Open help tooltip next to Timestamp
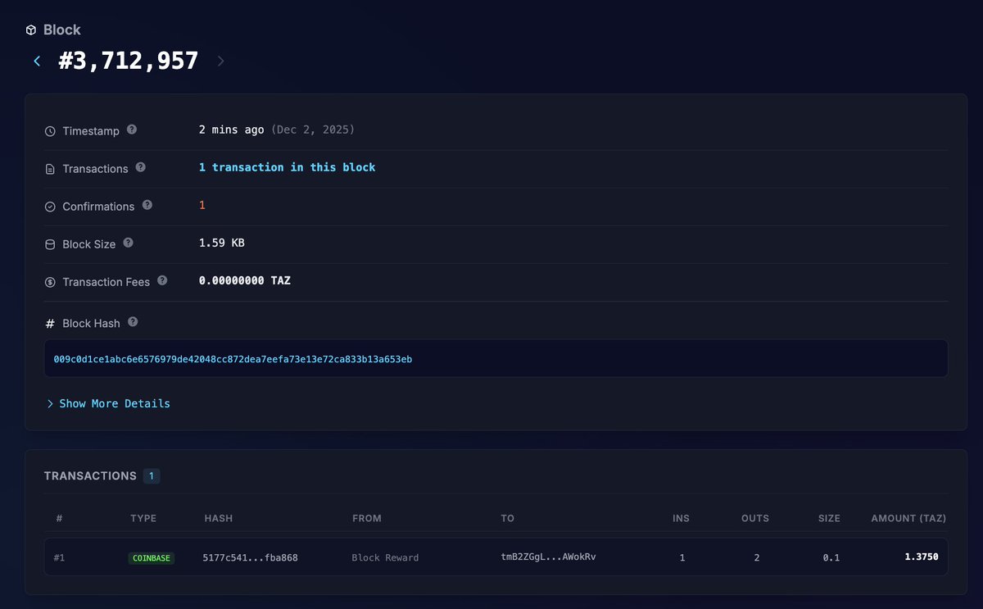This screenshot has height=609, width=983. coord(132,130)
